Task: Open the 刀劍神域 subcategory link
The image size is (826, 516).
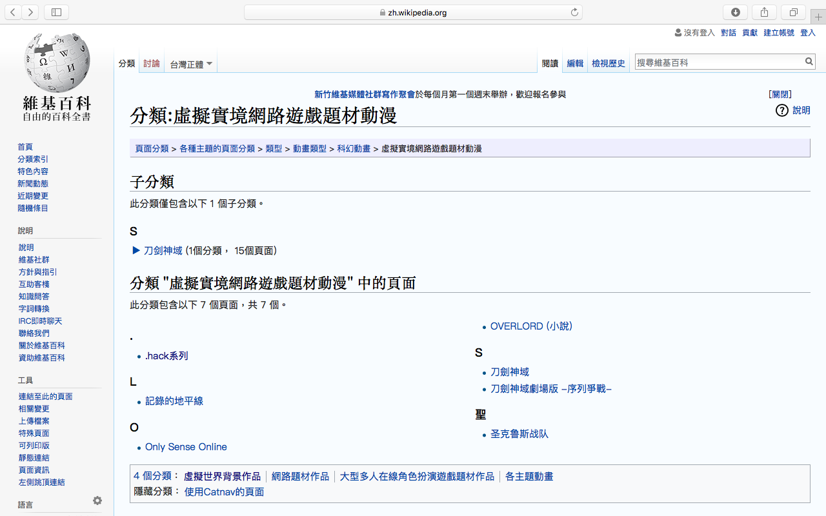Action: click(x=163, y=250)
